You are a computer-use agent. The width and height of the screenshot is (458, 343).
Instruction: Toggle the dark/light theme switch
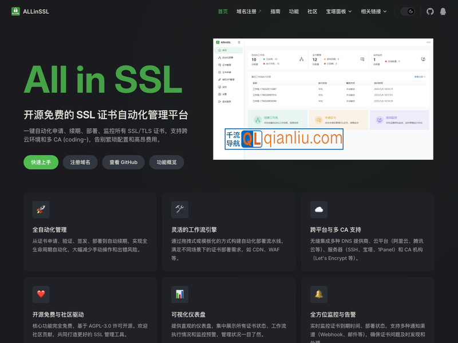coord(408,11)
